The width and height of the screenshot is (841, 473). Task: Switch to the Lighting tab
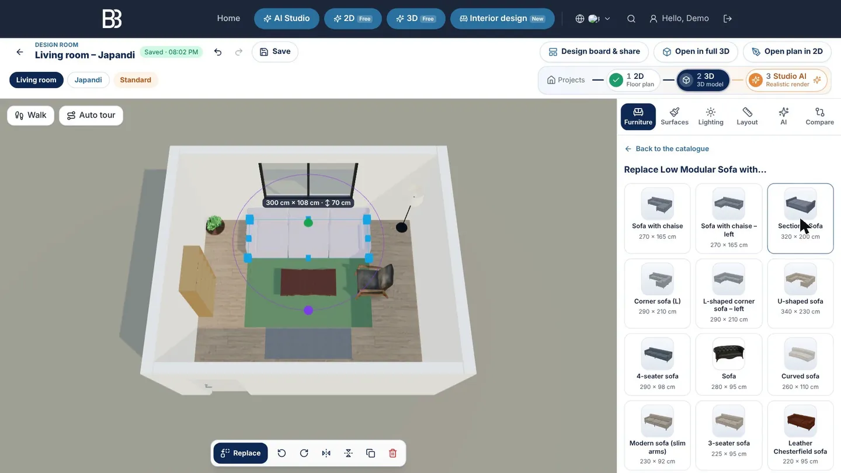pos(711,116)
